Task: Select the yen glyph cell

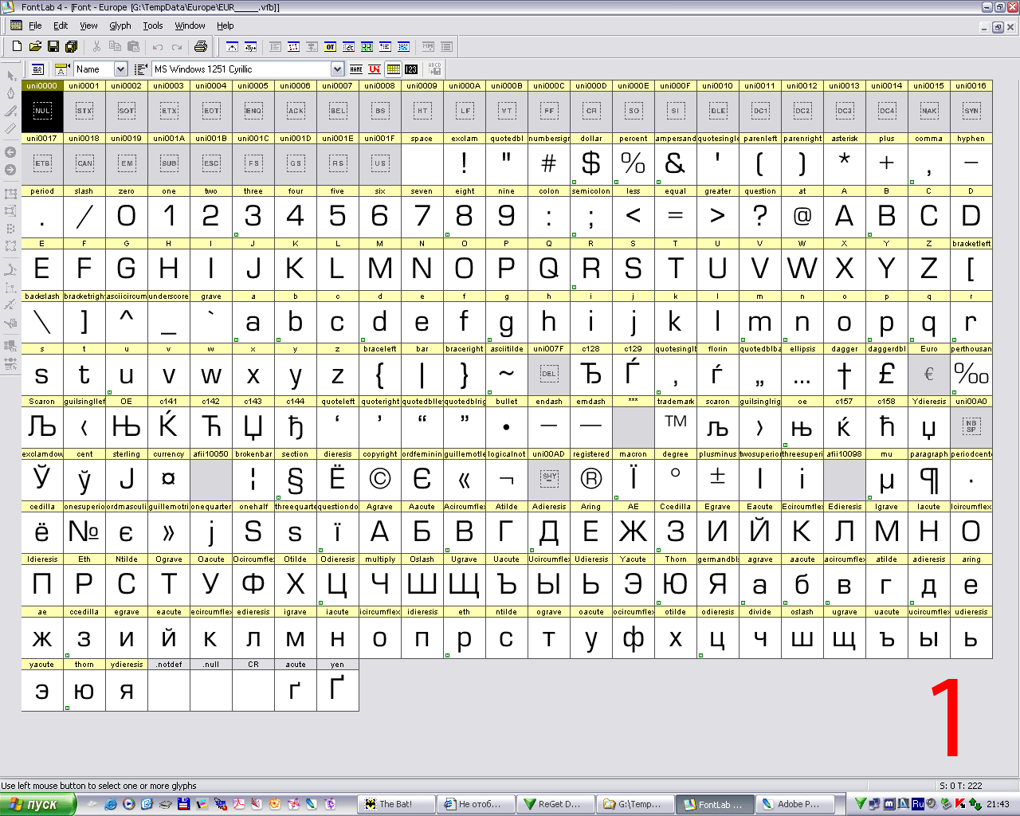Action: click(x=337, y=685)
